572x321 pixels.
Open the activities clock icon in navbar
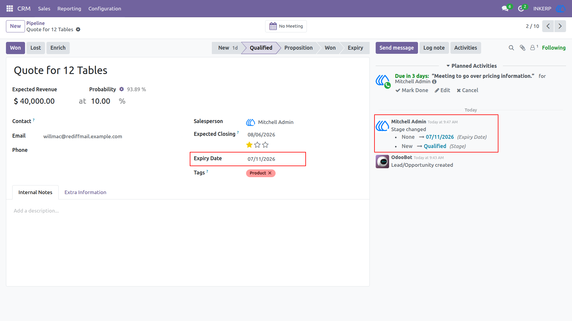[x=521, y=9]
